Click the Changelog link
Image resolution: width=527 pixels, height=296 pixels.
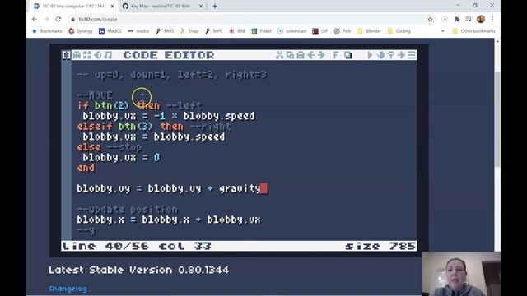(x=68, y=289)
